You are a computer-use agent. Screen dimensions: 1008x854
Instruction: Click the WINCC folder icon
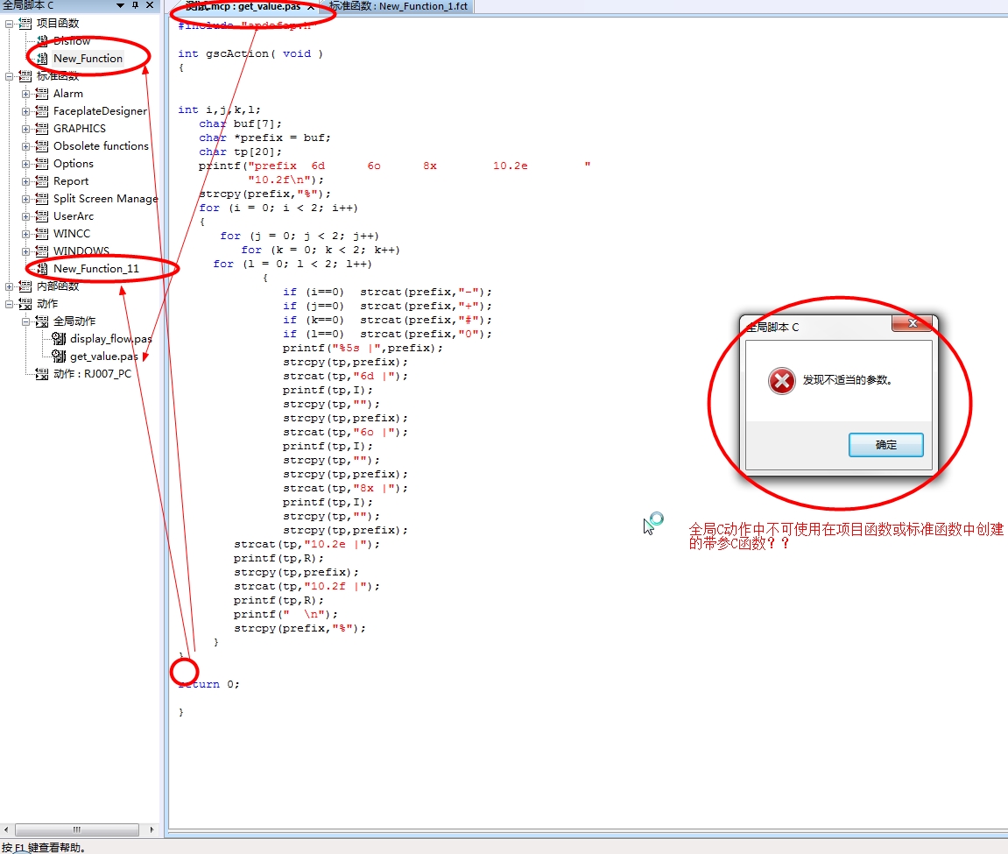pyautogui.click(x=42, y=234)
